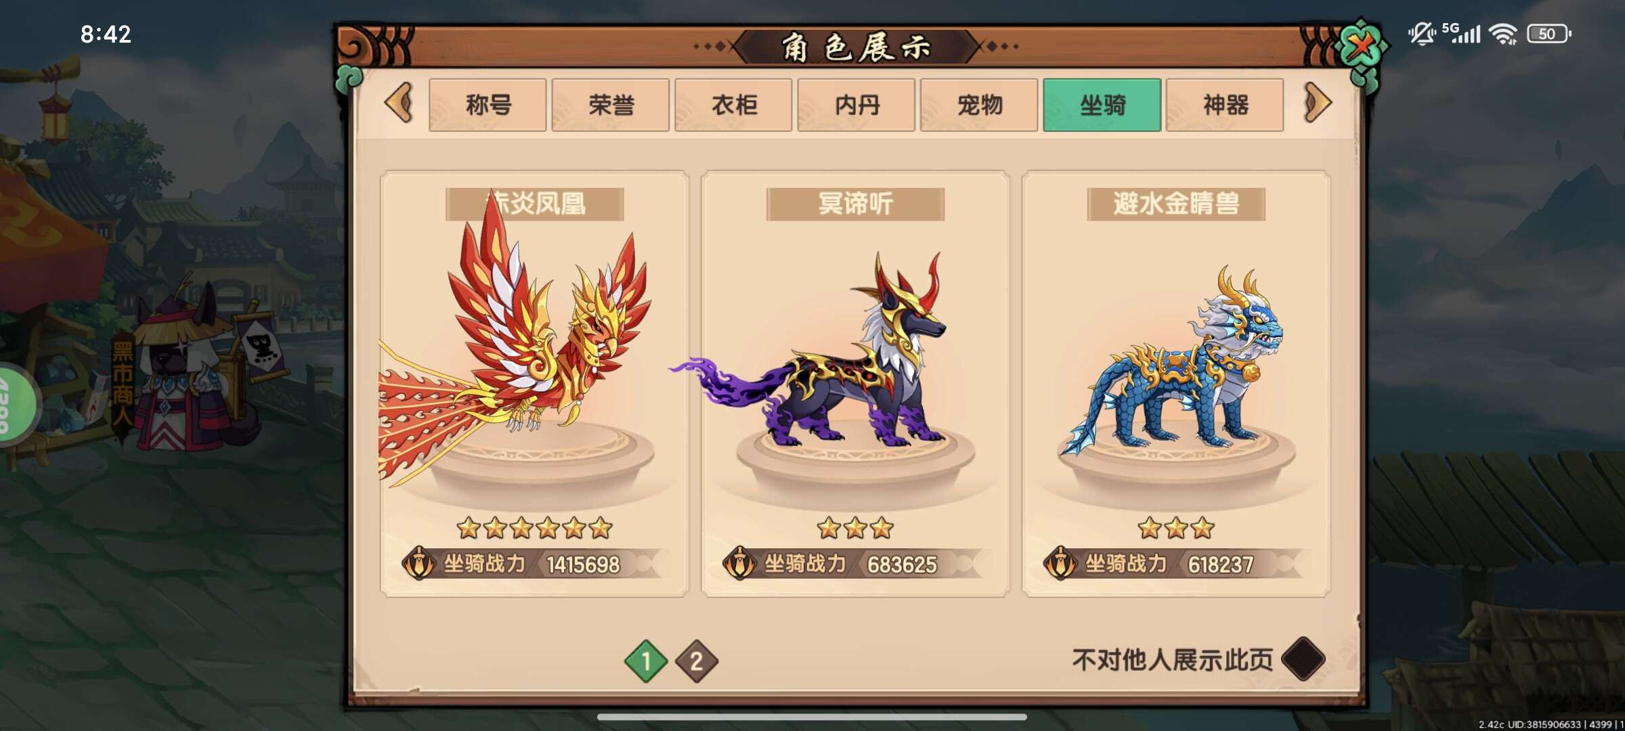
Task: Select the 内丹 tab
Action: 857,105
